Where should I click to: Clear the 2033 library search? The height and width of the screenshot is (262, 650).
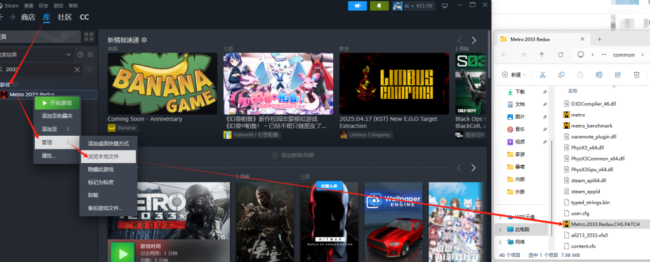(77, 70)
